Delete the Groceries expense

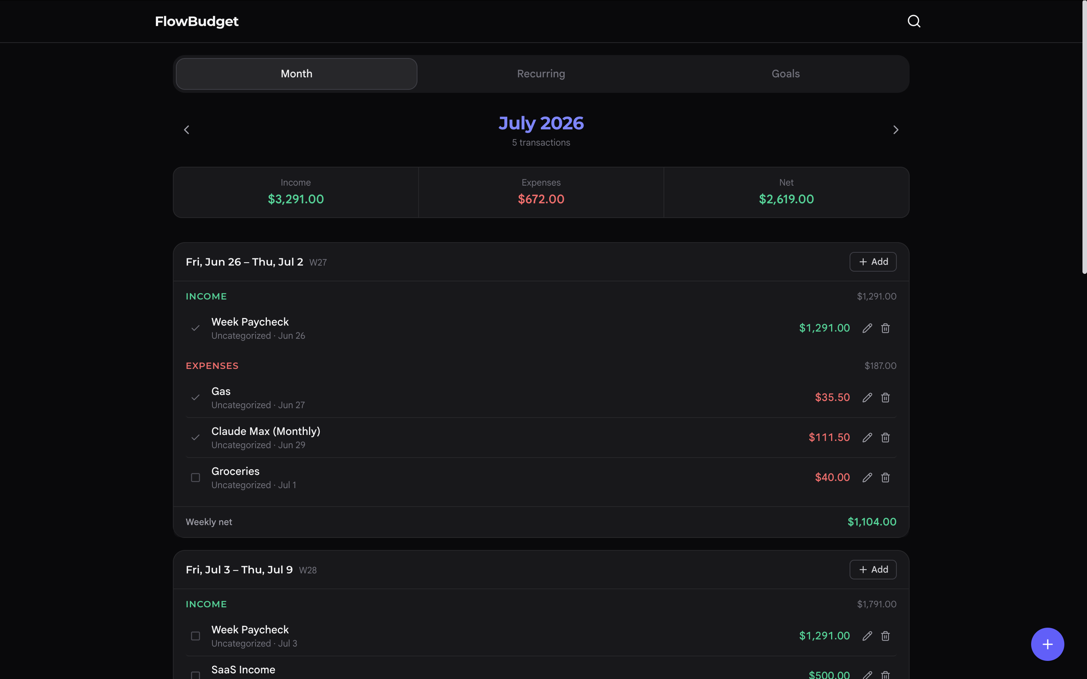click(x=885, y=477)
